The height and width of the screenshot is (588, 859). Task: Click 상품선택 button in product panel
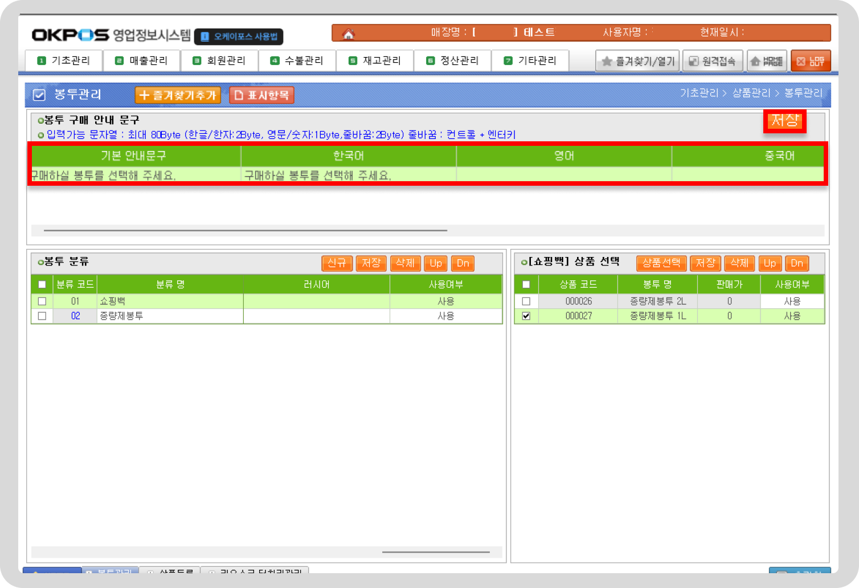pos(661,263)
